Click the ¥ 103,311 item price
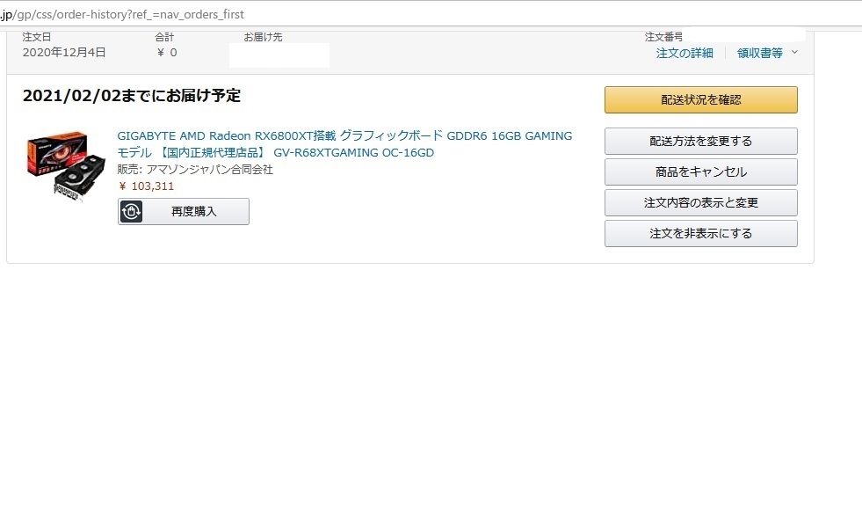This screenshot has width=862, height=518. pyautogui.click(x=146, y=186)
